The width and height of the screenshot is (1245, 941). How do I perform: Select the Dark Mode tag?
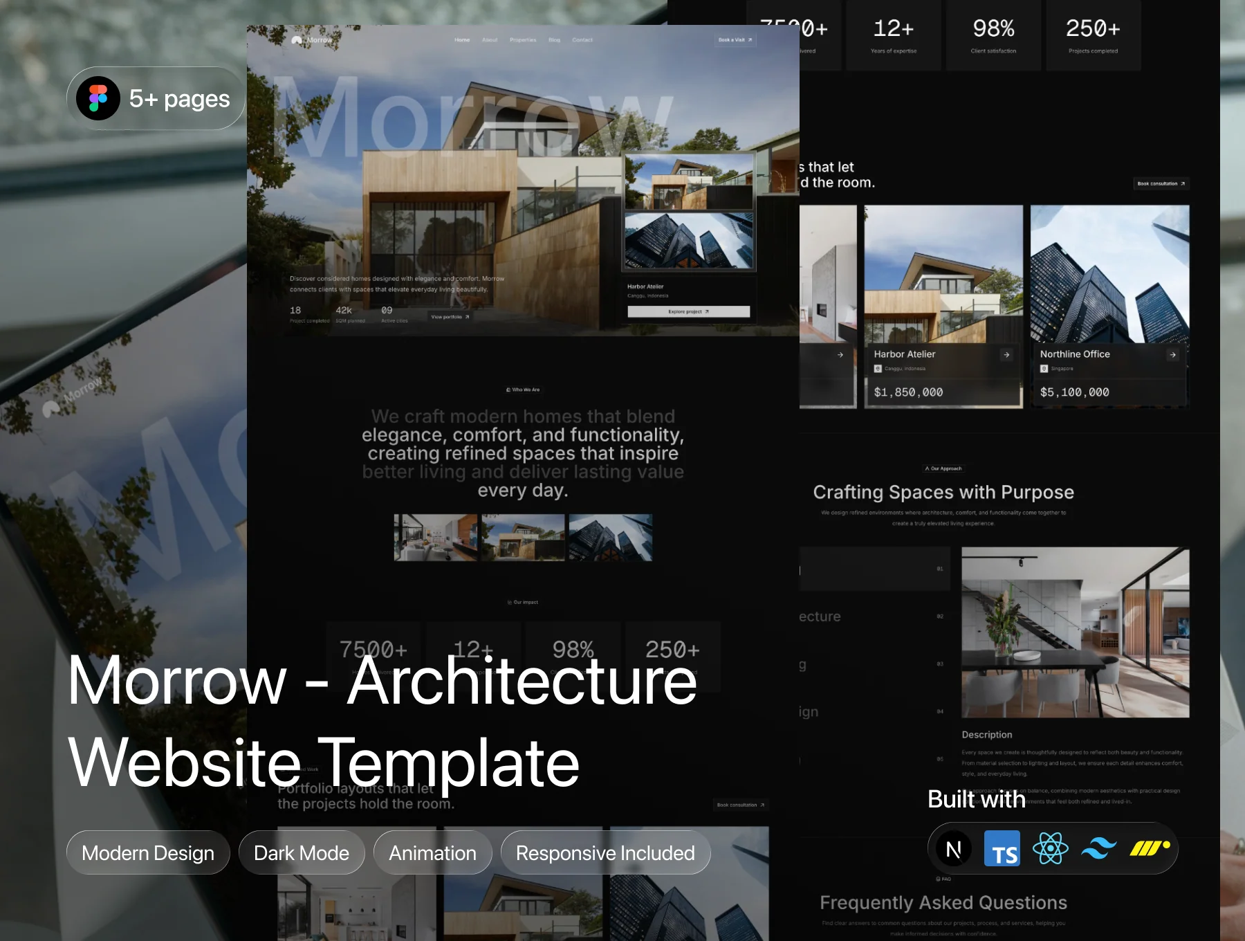click(x=302, y=853)
